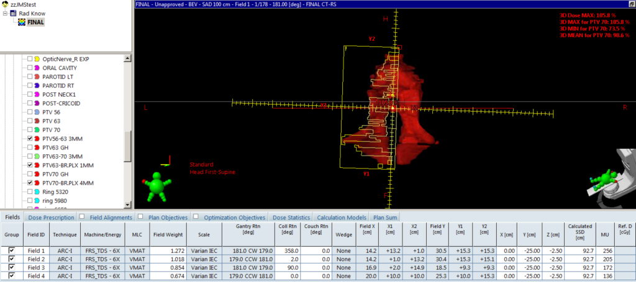Click the Field Weight column header
The image size is (636, 282).
tap(167, 235)
